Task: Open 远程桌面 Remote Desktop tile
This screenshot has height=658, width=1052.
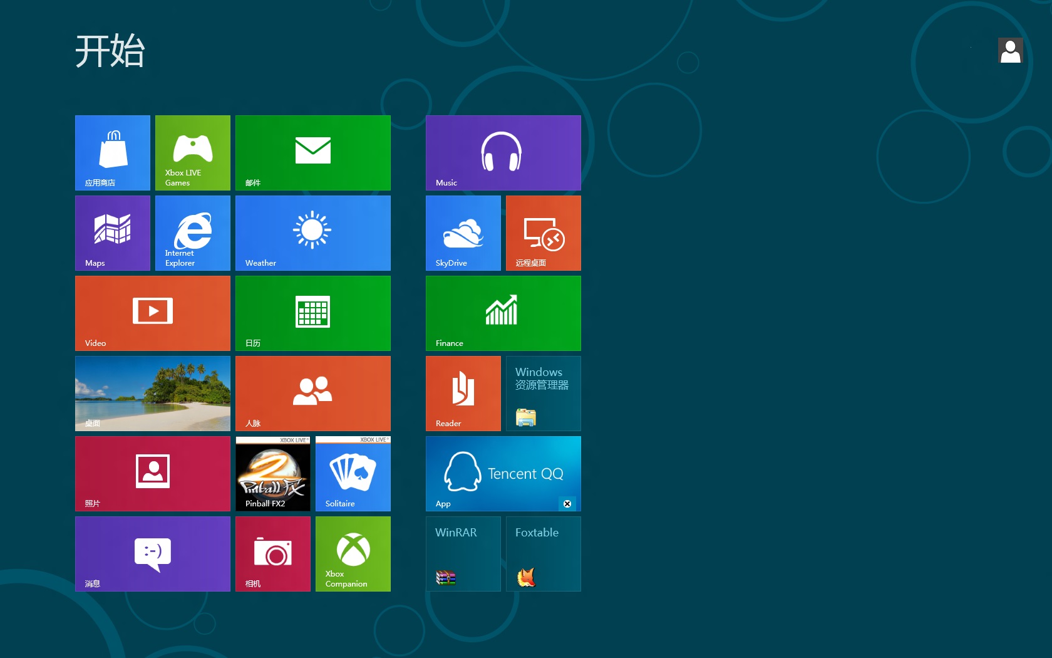Action: click(x=544, y=233)
